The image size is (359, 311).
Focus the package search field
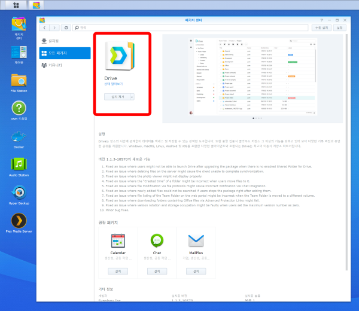click(190, 28)
